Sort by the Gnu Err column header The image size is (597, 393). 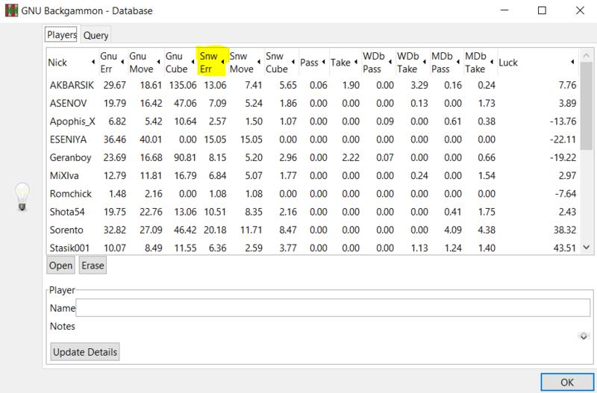coord(113,63)
